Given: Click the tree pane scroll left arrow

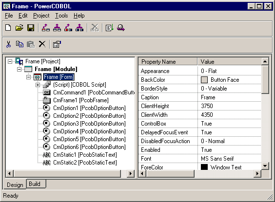Looking at the screenshot, I should 9,174.
